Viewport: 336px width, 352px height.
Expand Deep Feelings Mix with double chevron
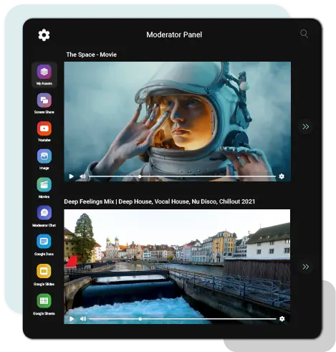click(x=306, y=267)
